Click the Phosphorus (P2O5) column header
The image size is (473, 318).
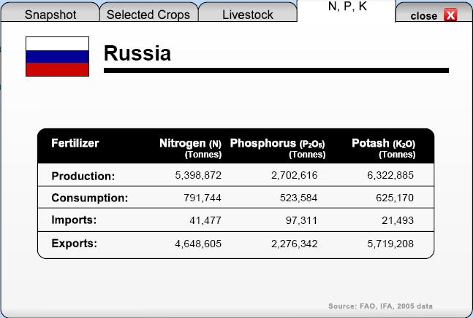278,148
